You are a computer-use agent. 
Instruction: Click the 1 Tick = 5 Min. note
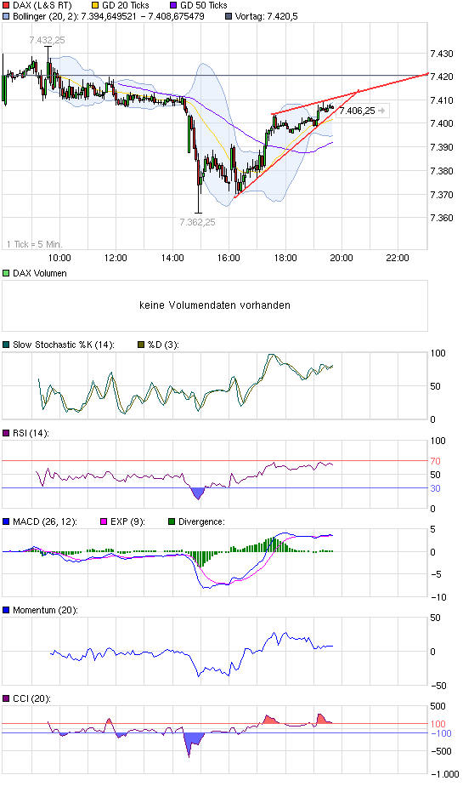click(35, 244)
